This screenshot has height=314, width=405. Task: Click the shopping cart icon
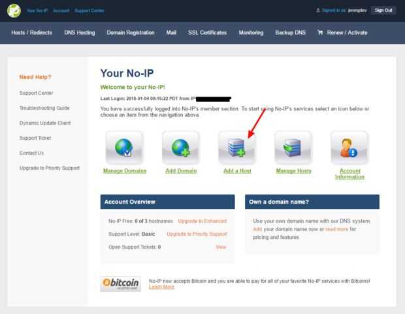320,33
